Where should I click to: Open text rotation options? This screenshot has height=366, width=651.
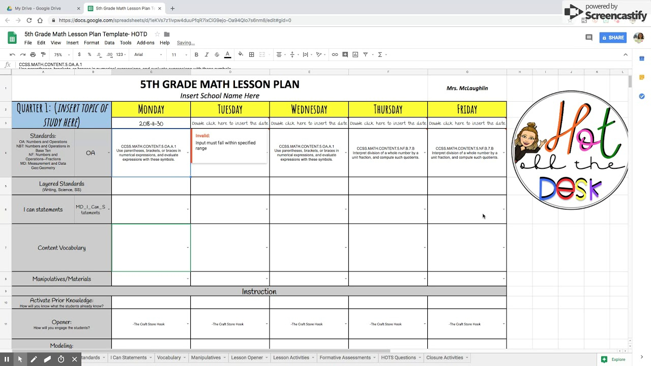pos(320,54)
